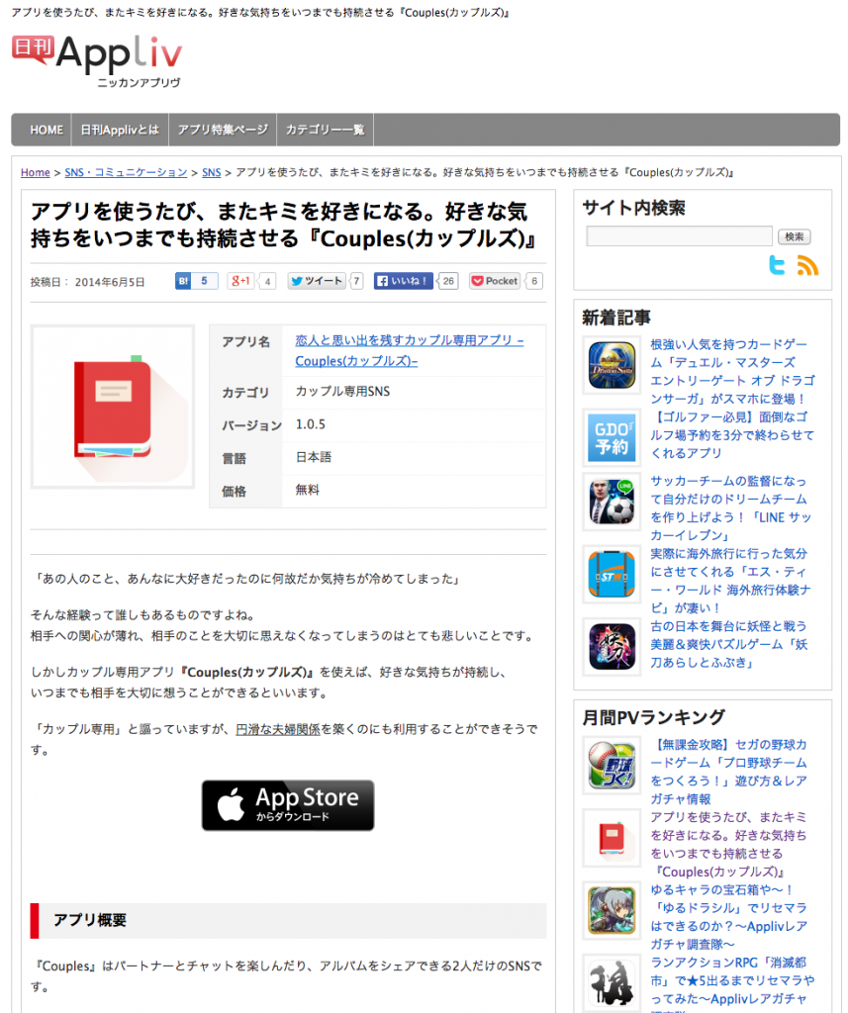
Task: Open the Couples ranking thumbnail
Action: coord(612,838)
